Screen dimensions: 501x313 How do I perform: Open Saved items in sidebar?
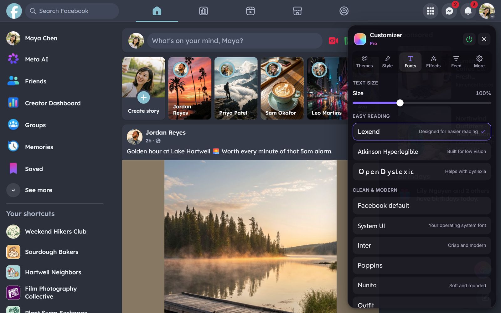pos(55,169)
